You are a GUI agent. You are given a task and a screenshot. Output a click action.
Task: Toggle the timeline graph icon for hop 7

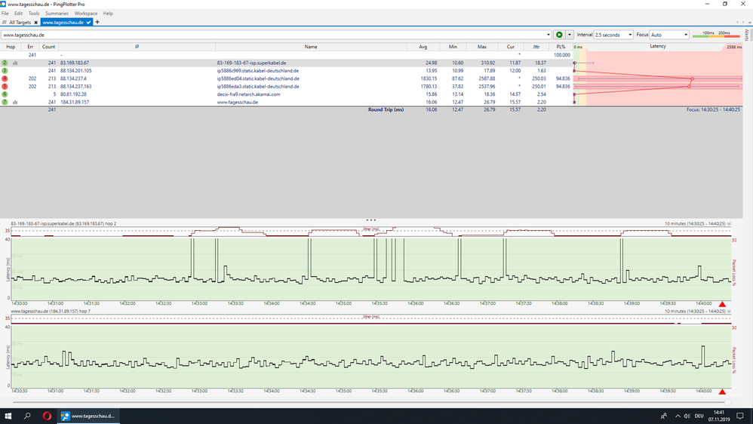pyautogui.click(x=15, y=102)
